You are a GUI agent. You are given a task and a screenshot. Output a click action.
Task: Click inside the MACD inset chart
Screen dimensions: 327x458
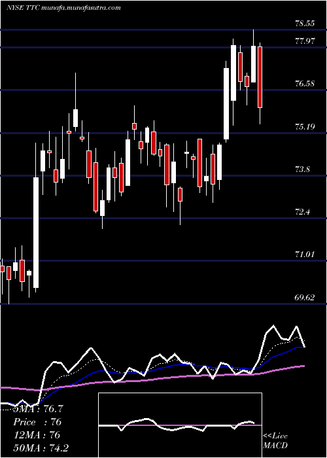click(180, 425)
